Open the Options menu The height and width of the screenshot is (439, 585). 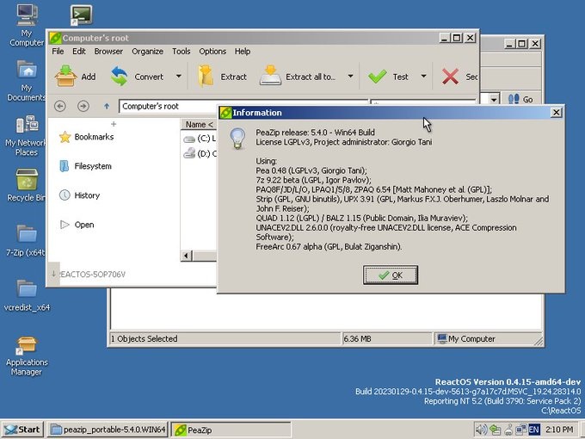coord(212,51)
